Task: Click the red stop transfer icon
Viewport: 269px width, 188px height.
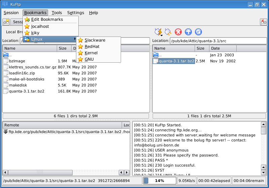Action: (x=178, y=32)
